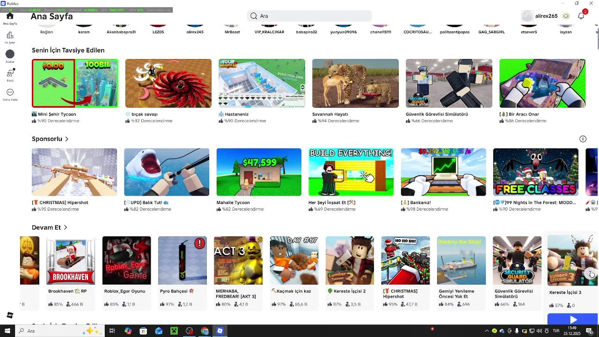Open Windows action center notifications

coord(590,331)
